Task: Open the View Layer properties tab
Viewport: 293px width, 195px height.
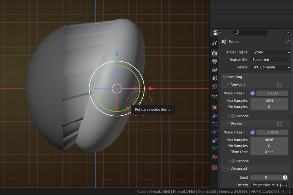Action: click(215, 70)
